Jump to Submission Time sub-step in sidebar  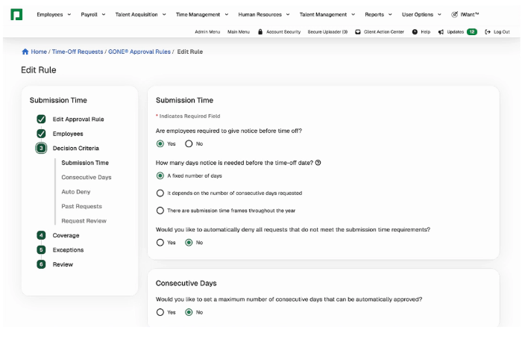(x=85, y=163)
